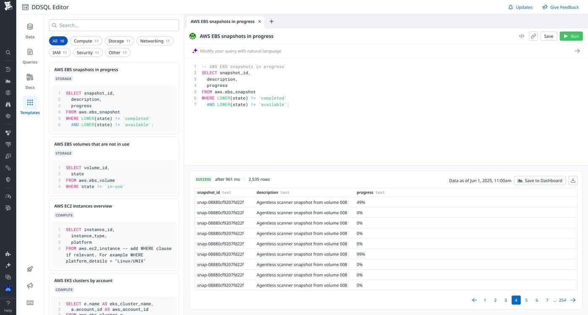Filter templates by Storage
This screenshot has width=588, height=315.
[x=119, y=41]
